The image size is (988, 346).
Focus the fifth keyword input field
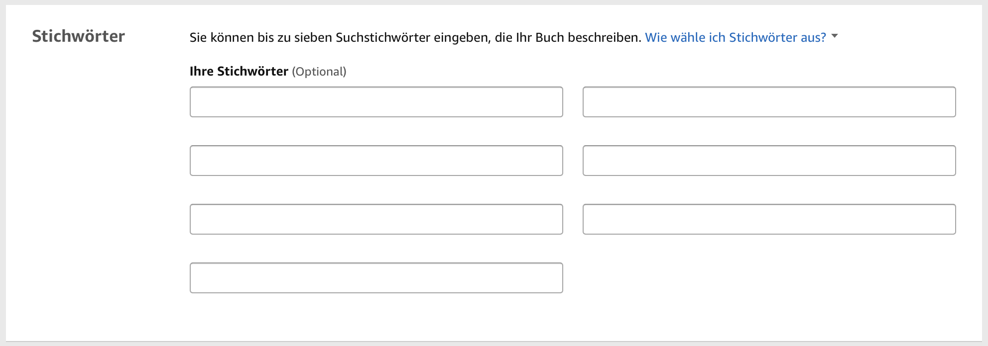[376, 219]
